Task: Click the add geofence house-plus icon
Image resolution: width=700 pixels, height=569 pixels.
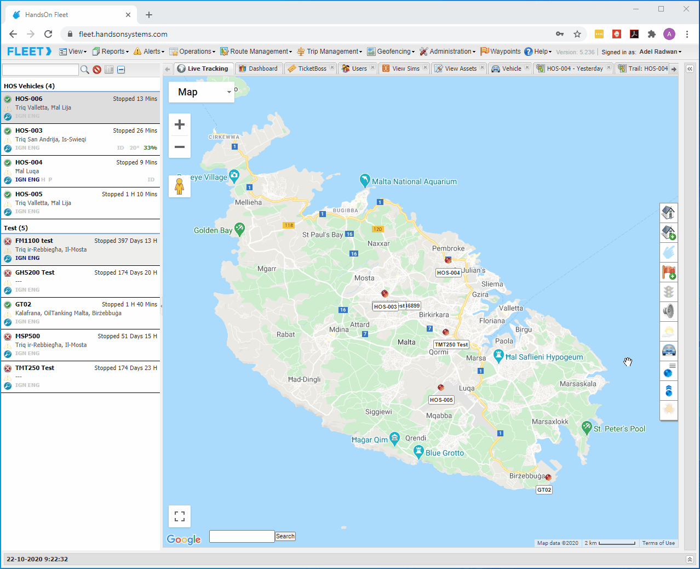Action: point(669,232)
